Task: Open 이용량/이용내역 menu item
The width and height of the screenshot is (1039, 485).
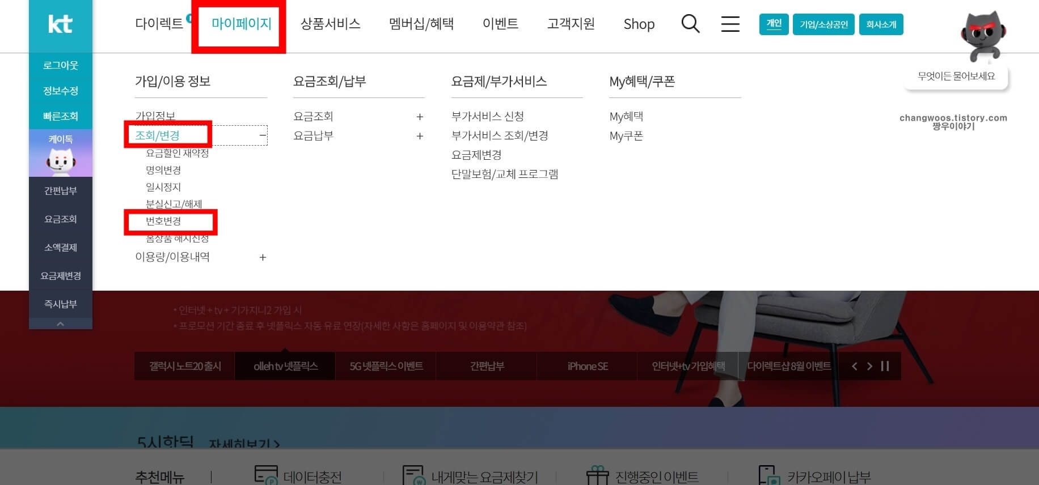Action: [172, 257]
